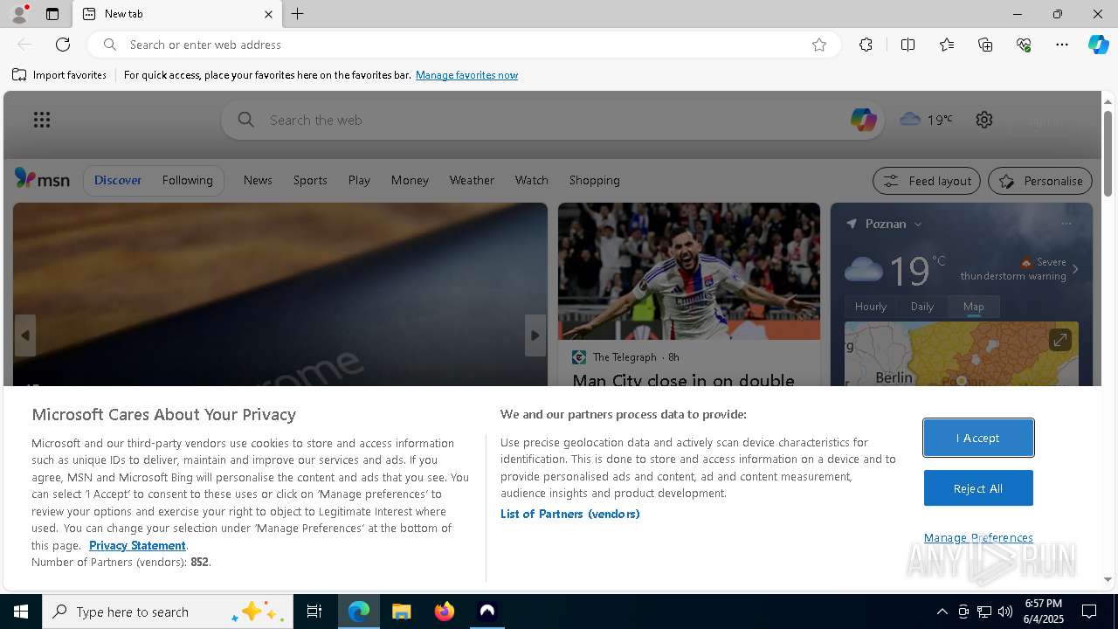
Task: Open the Manage Preferences link
Action: 978,537
